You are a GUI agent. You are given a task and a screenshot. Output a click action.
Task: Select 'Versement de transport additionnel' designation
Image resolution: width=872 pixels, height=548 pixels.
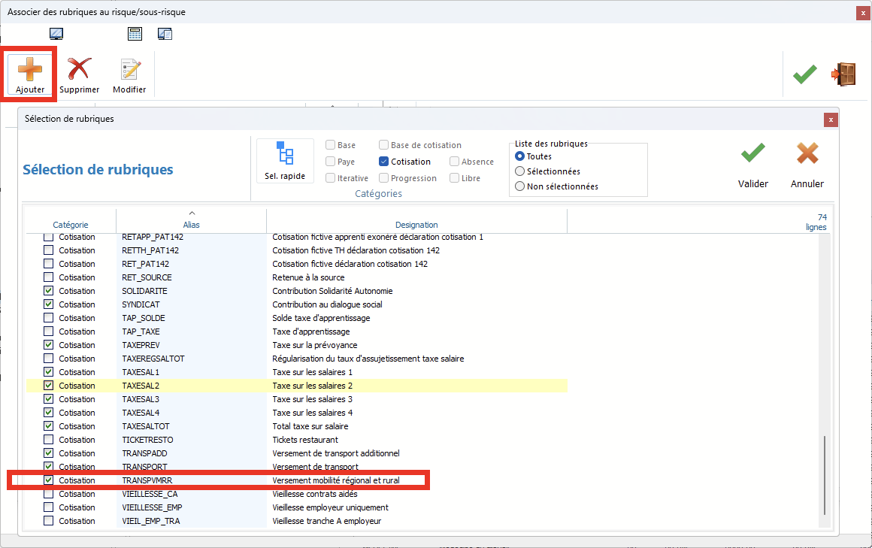pos(336,453)
